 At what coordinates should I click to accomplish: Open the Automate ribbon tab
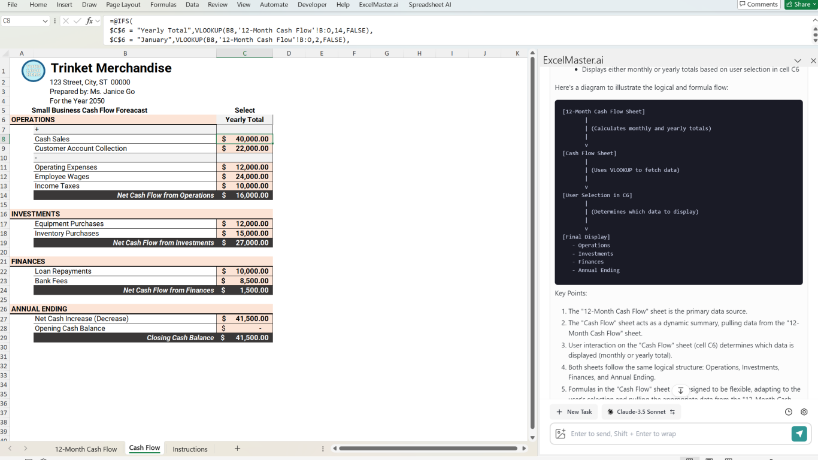click(x=274, y=4)
